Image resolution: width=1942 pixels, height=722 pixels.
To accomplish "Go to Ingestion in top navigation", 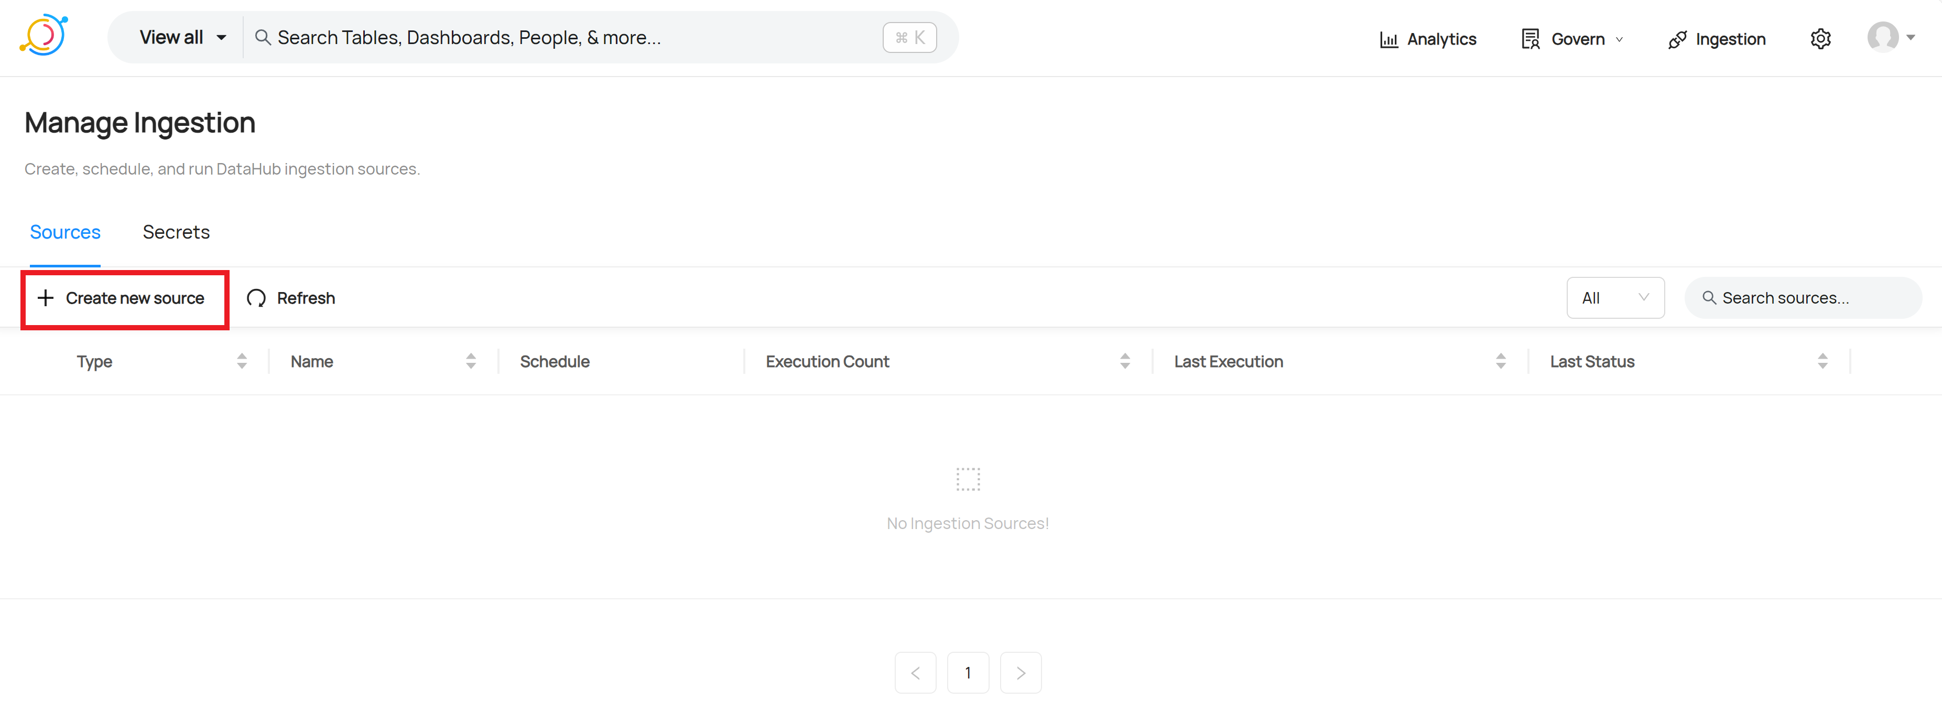I will [1717, 39].
